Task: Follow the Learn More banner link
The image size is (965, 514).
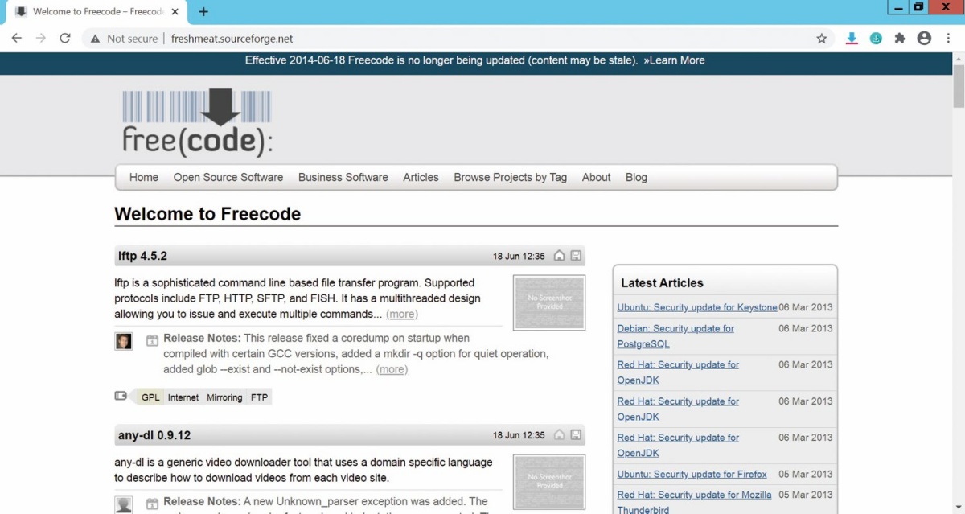Action: [x=674, y=60]
